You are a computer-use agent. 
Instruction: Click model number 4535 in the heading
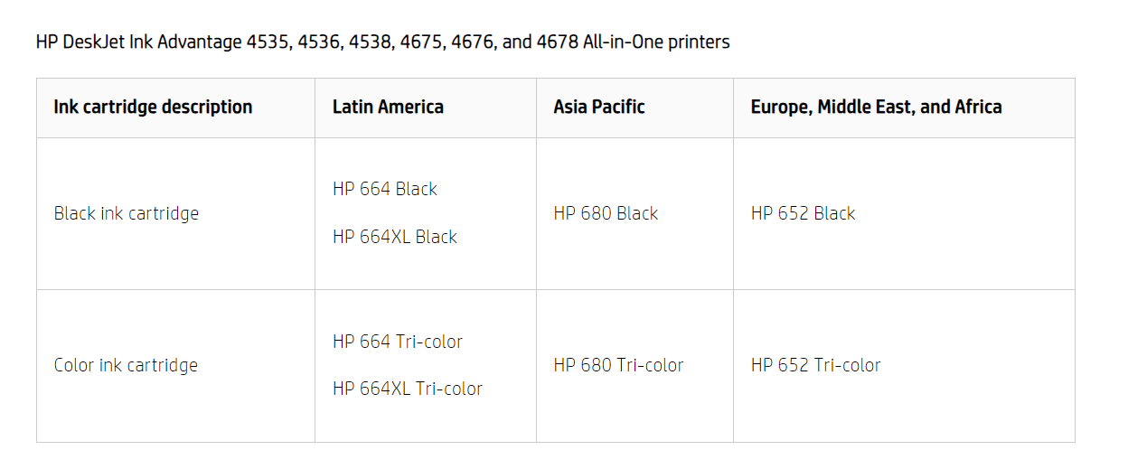click(268, 42)
